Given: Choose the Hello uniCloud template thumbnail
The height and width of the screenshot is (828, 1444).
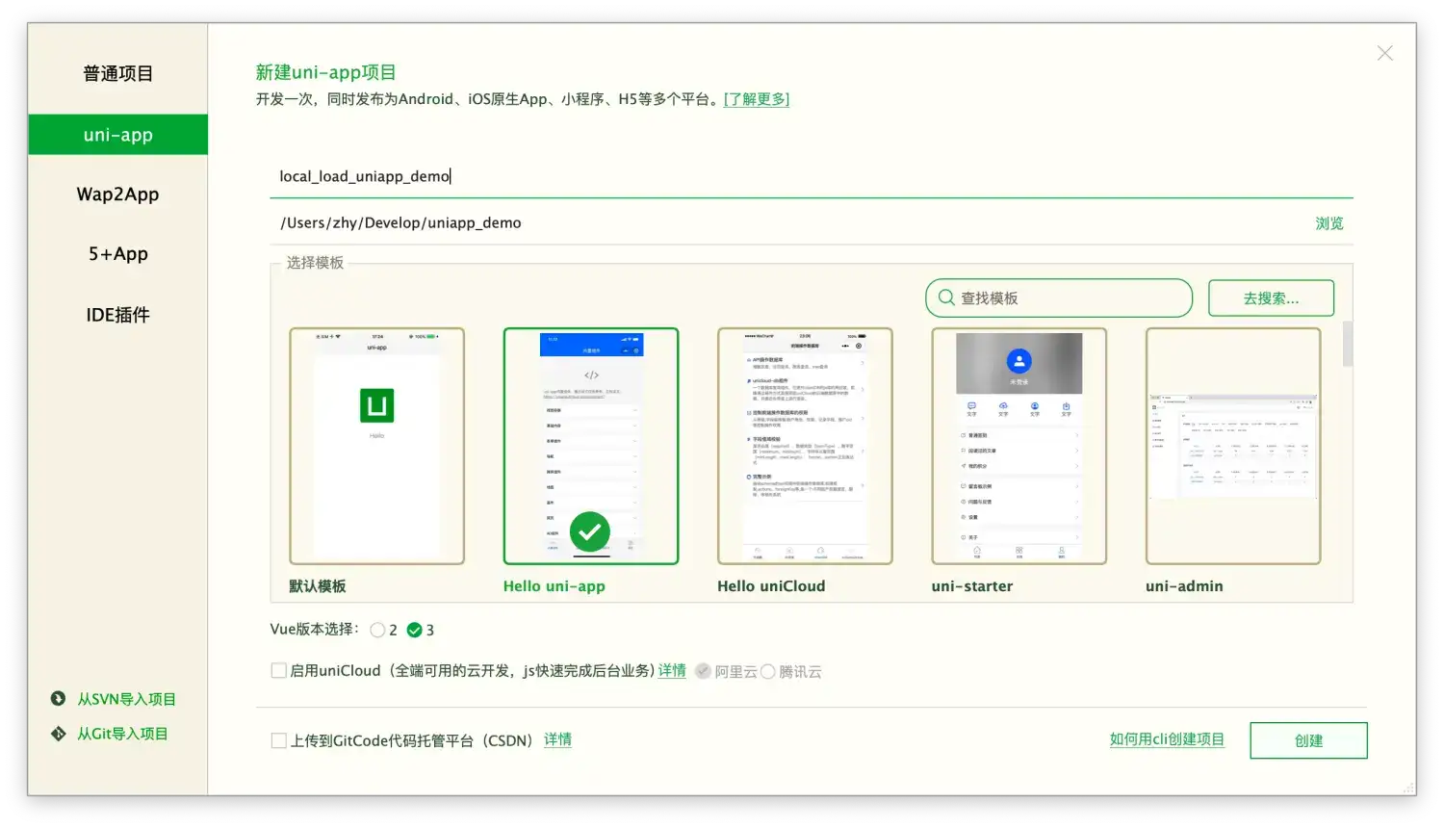Looking at the screenshot, I should click(x=805, y=446).
